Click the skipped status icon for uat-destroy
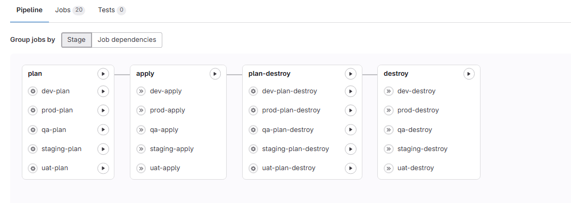Screen dimensions: 571x203 (x=388, y=168)
